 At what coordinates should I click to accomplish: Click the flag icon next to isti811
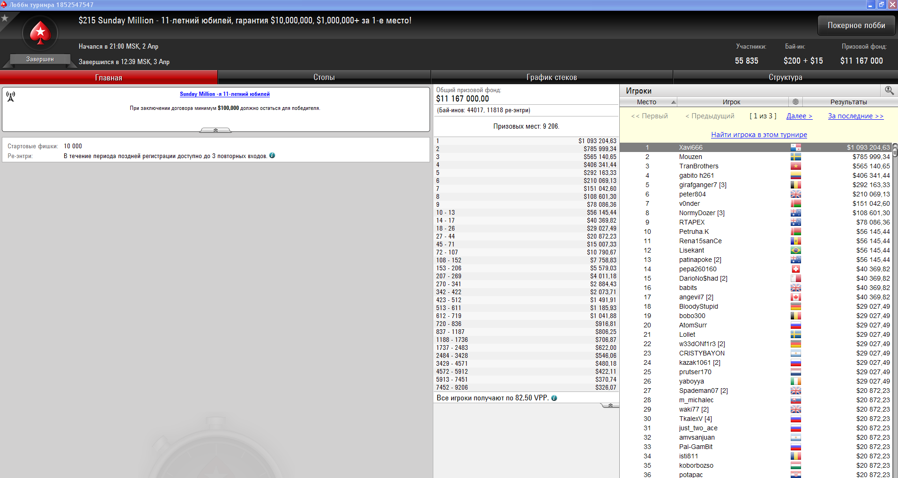(795, 456)
